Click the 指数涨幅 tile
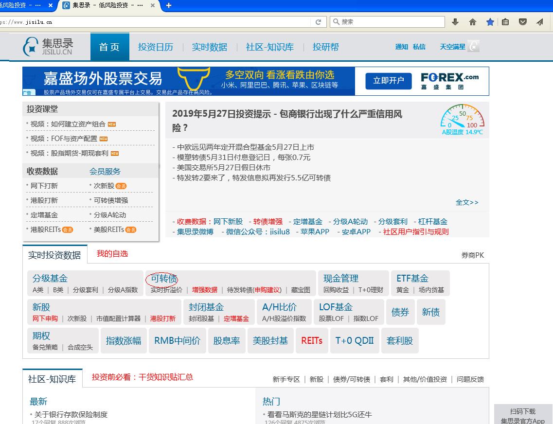Image resolution: width=553 pixels, height=424 pixels. (124, 341)
